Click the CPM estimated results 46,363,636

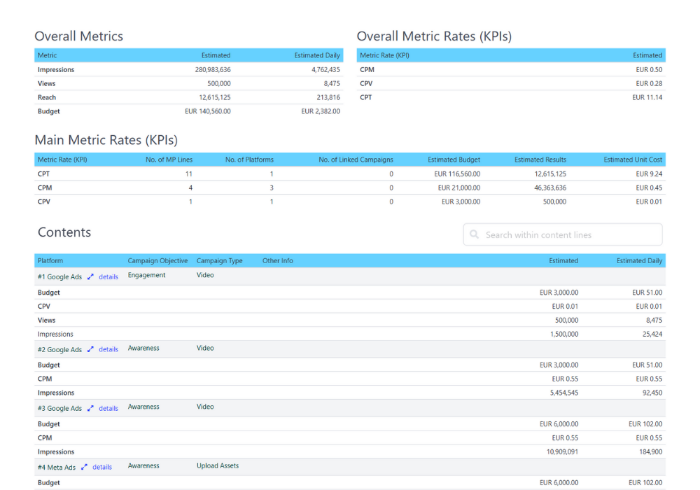point(550,188)
